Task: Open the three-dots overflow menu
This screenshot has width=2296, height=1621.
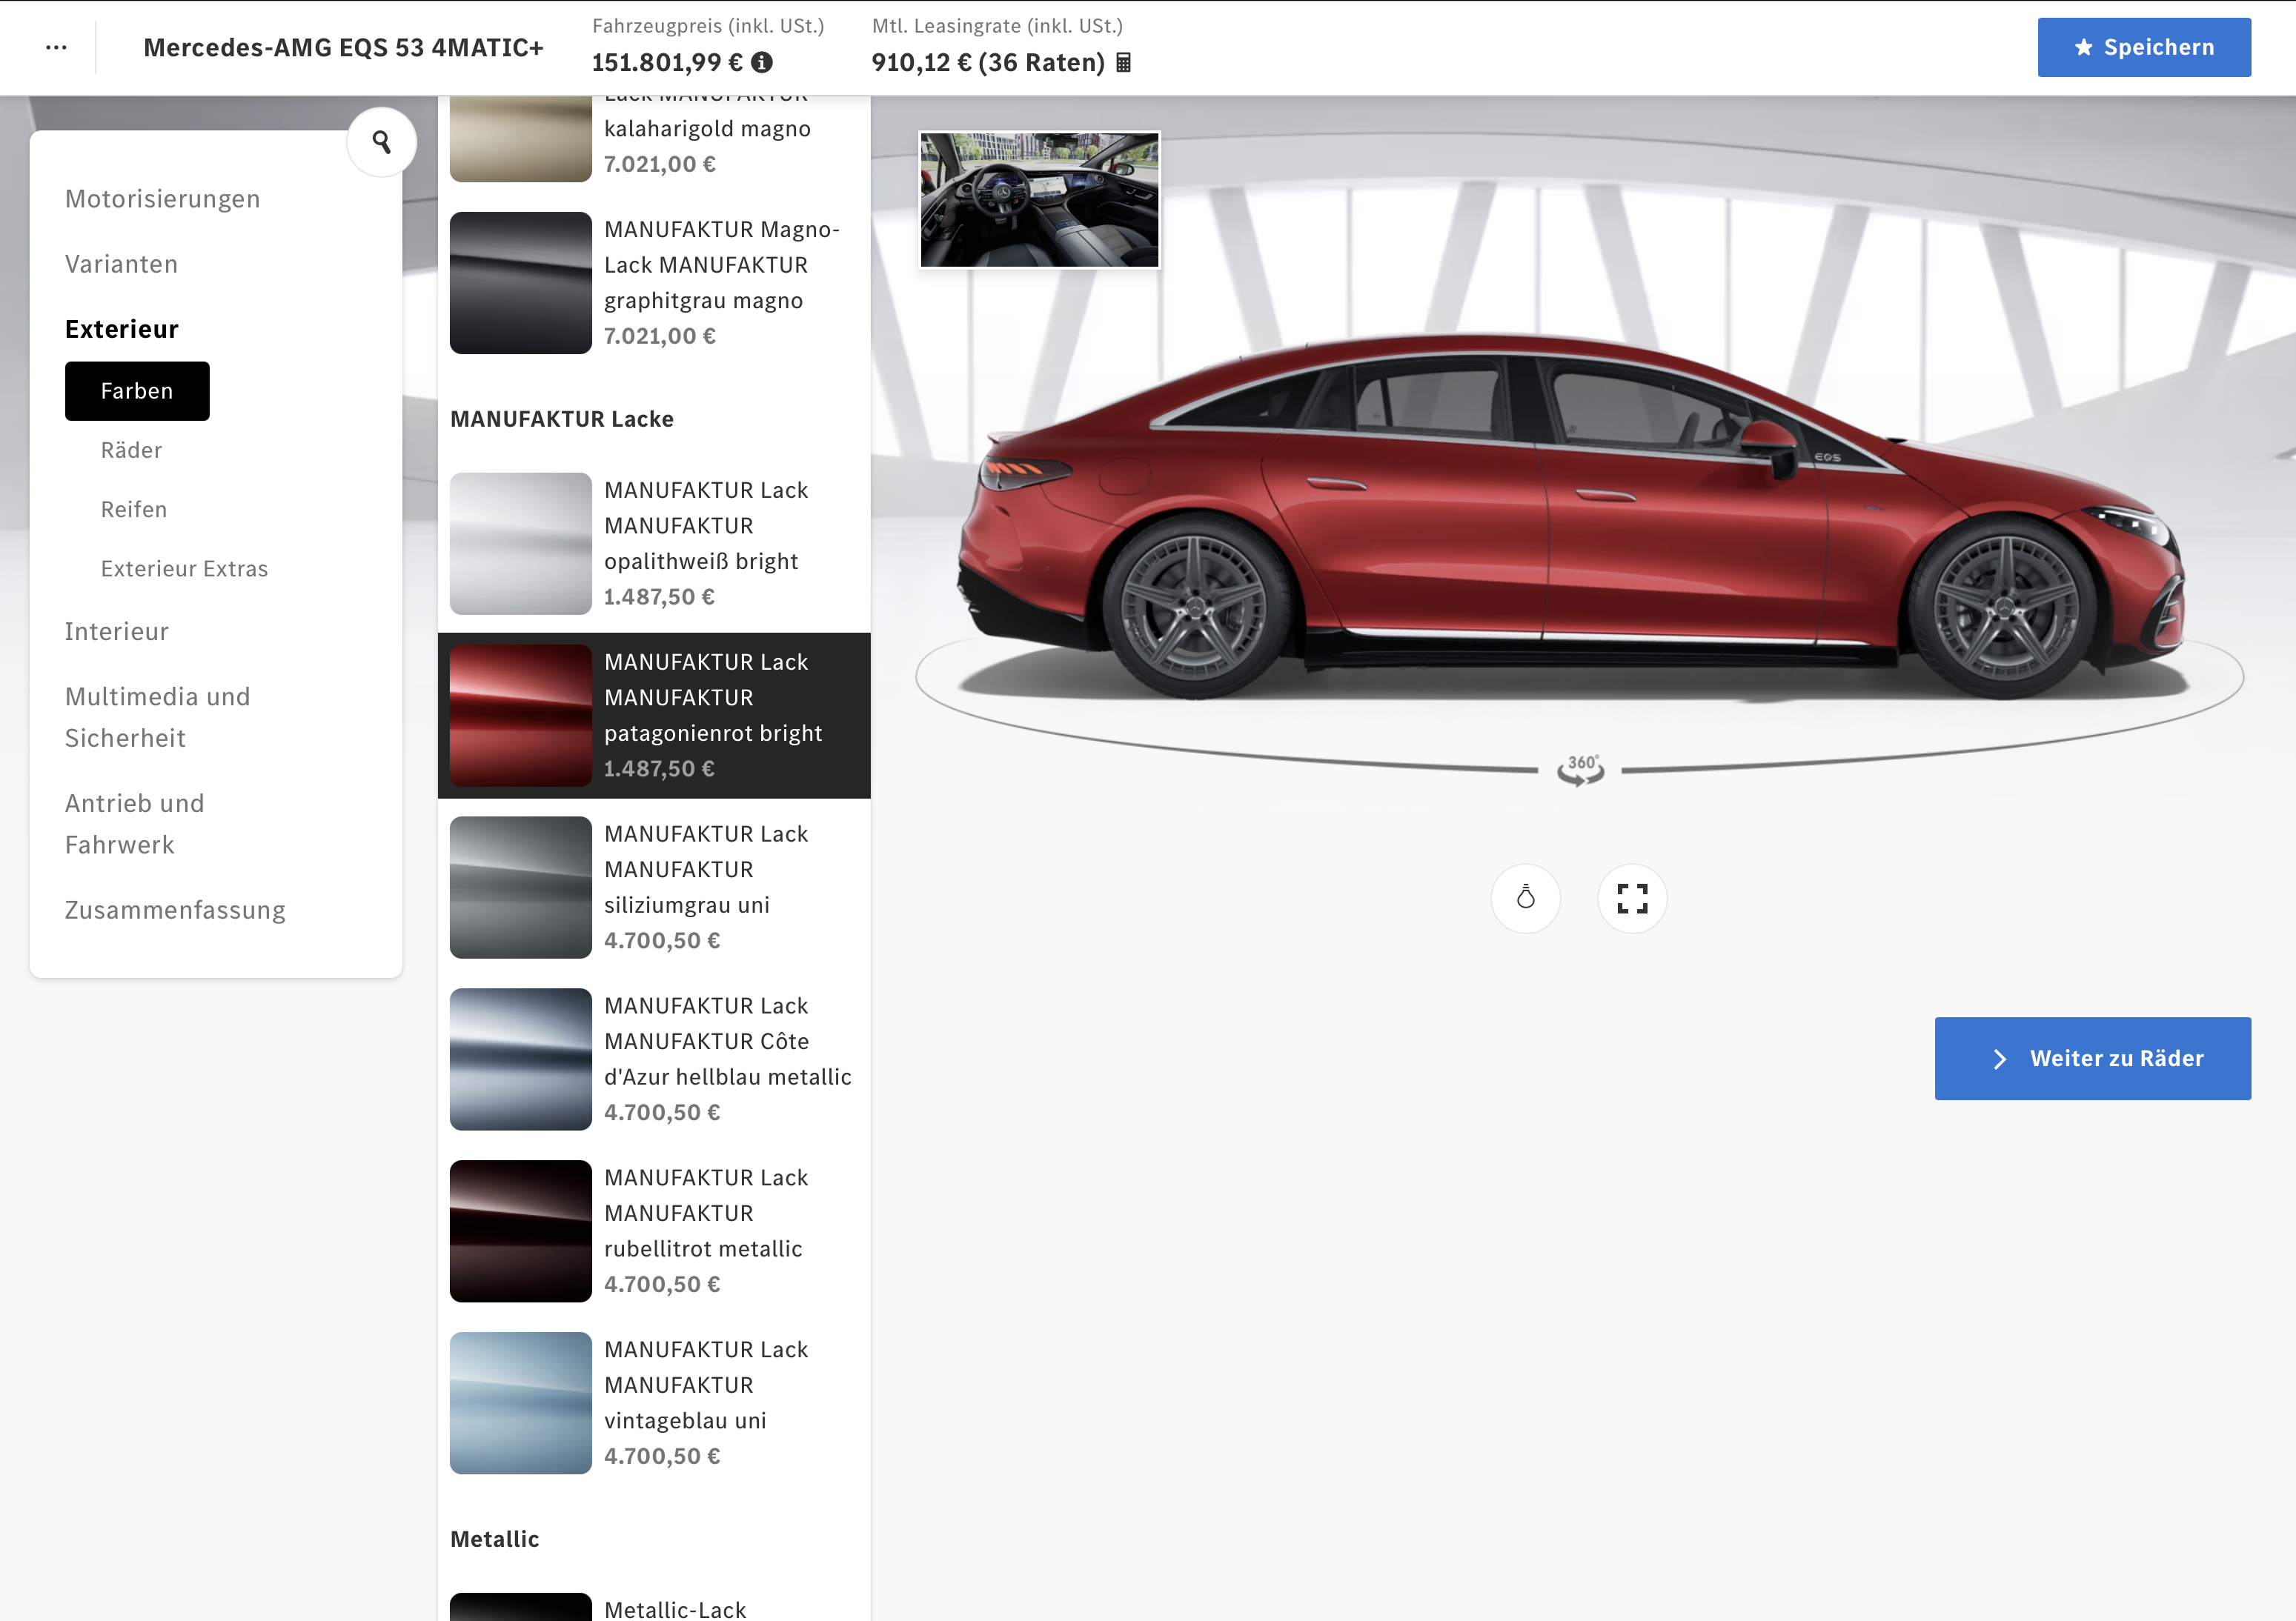Action: coord(56,47)
